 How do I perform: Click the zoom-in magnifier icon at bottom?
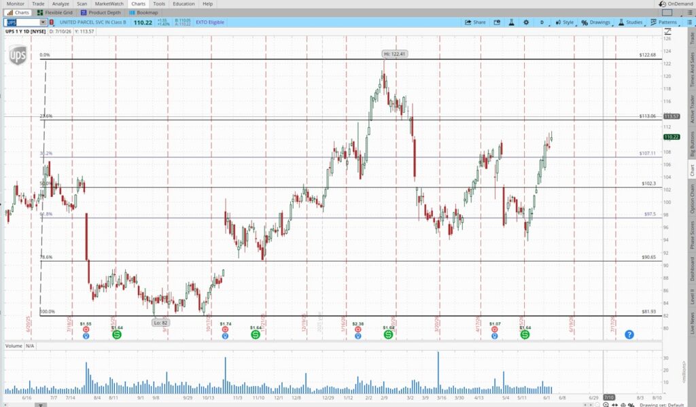click(x=606, y=405)
